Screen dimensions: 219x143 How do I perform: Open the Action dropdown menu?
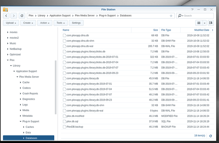(45, 23)
